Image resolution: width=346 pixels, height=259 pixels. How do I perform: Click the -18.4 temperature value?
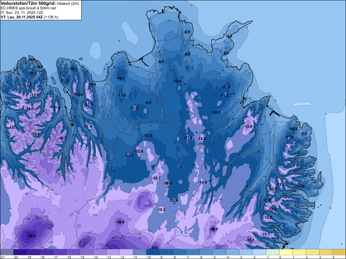(x=31, y=236)
